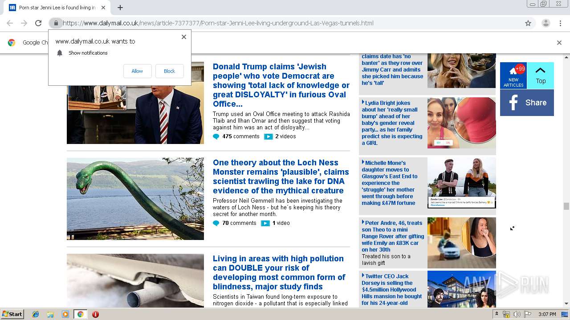
Task: Click the browser forward arrow
Action: [x=24, y=23]
